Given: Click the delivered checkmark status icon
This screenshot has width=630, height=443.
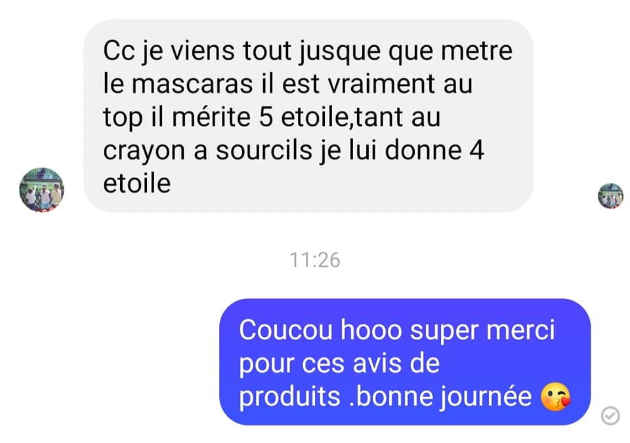Looking at the screenshot, I should click(x=610, y=415).
